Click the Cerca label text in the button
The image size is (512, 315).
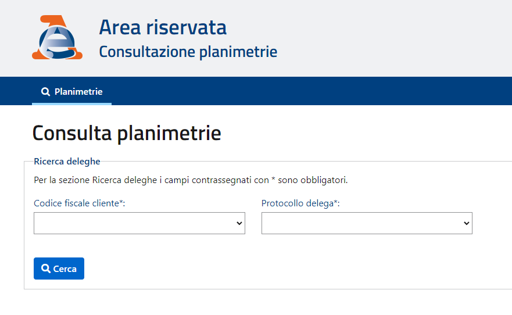point(65,269)
